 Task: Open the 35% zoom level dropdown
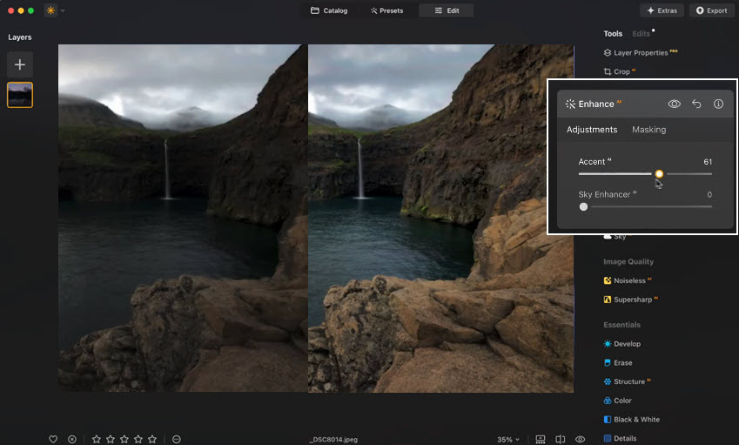point(508,439)
